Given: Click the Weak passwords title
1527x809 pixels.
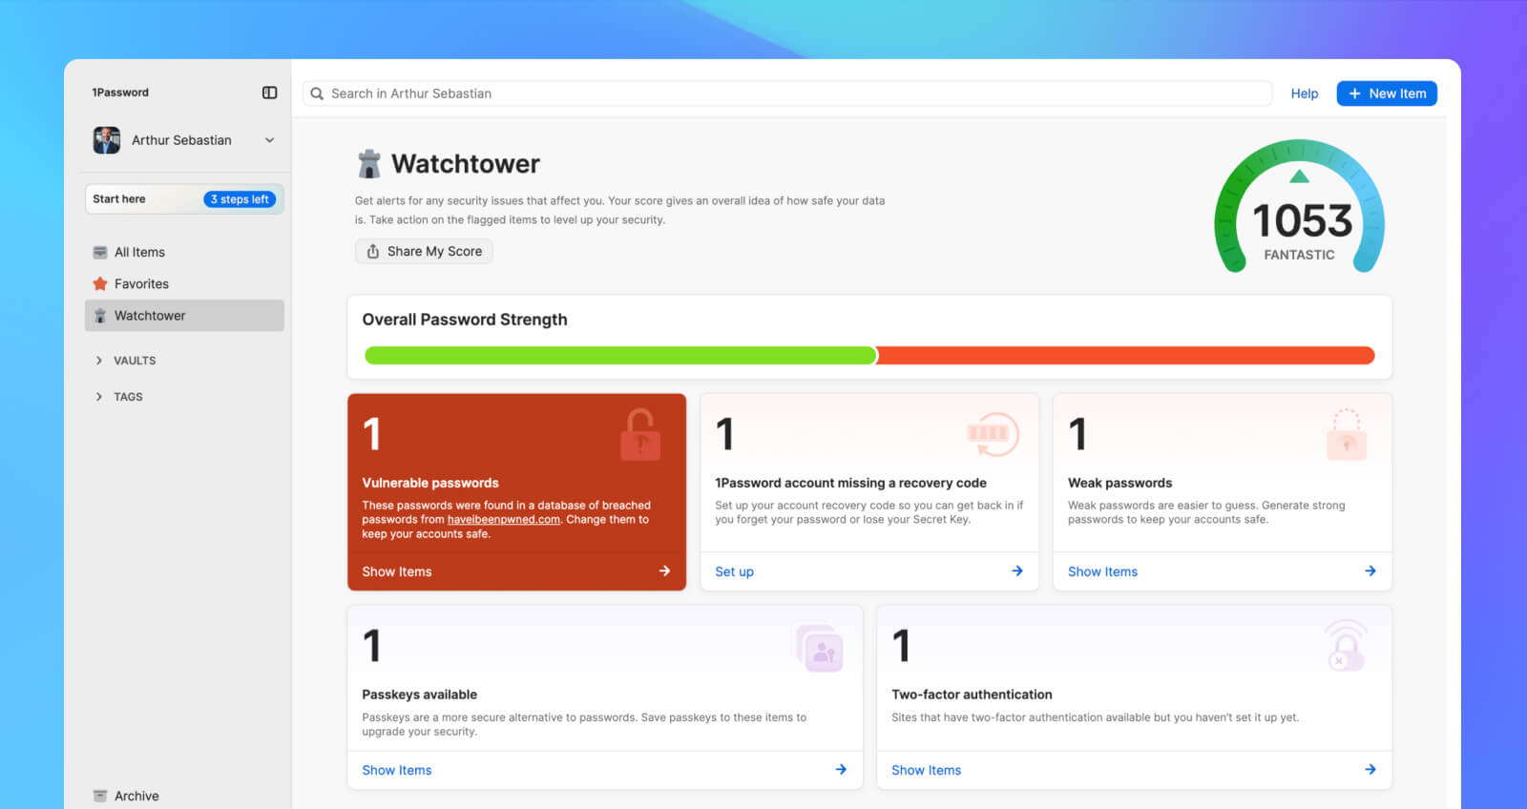Looking at the screenshot, I should pyautogui.click(x=1119, y=483).
